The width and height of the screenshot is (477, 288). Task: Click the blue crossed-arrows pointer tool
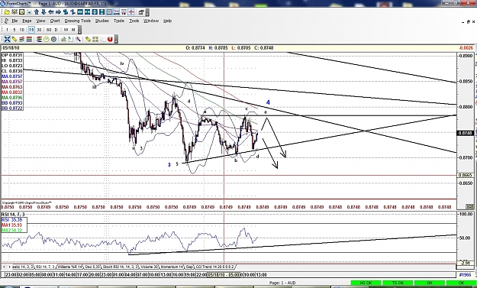click(x=7, y=39)
